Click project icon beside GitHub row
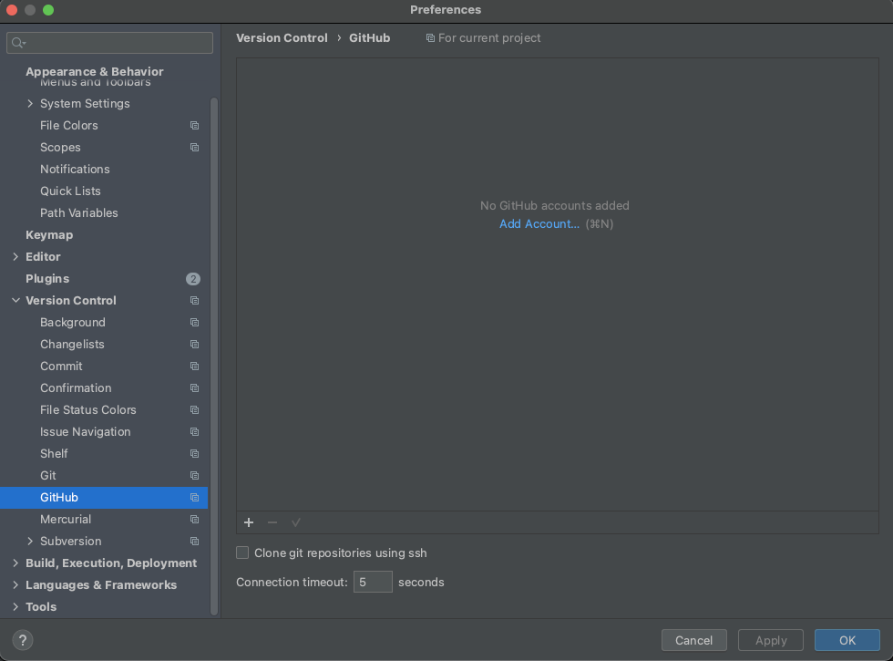The height and width of the screenshot is (661, 893). tap(194, 498)
